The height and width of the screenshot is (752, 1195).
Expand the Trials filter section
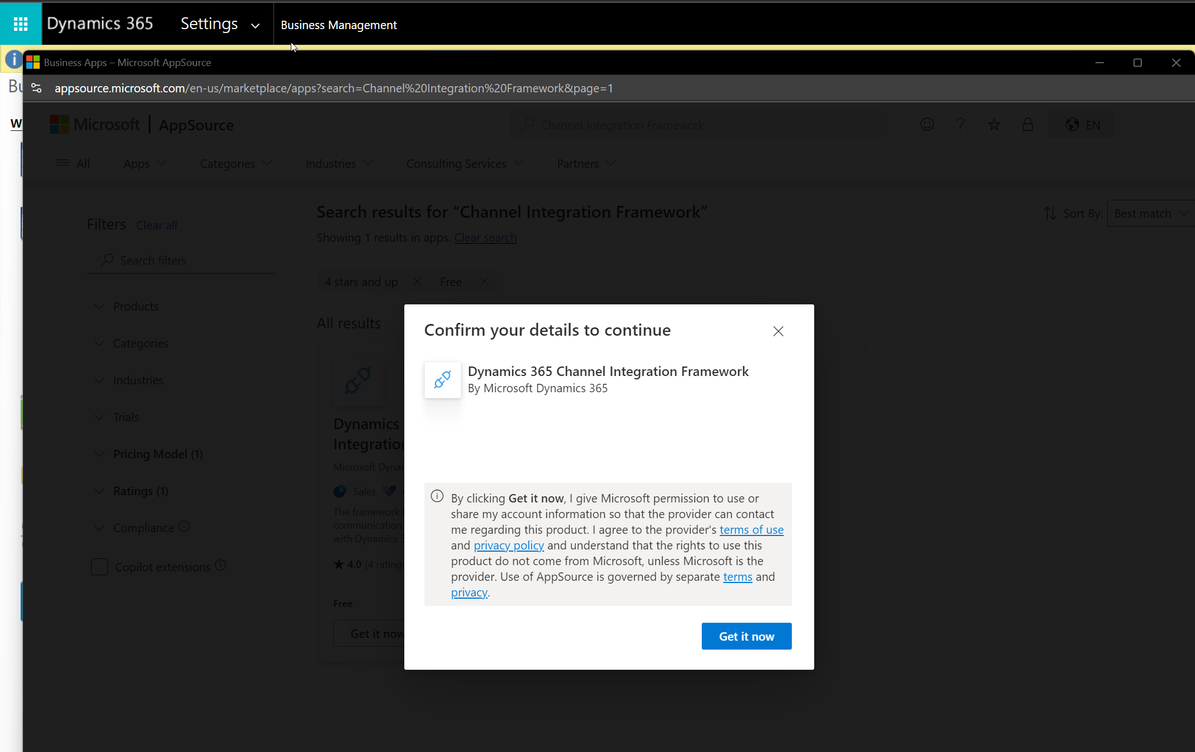pos(117,417)
